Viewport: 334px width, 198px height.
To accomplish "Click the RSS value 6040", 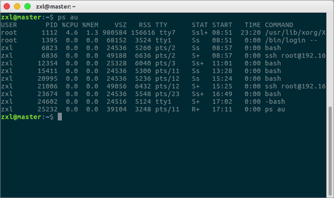I will click(x=143, y=63).
